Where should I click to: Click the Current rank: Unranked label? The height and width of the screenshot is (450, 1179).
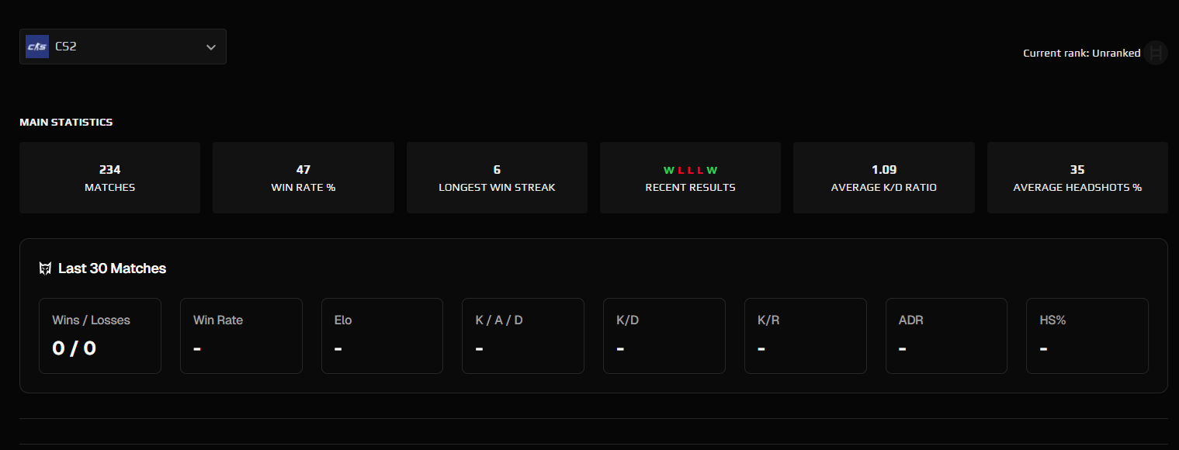pyautogui.click(x=1081, y=53)
